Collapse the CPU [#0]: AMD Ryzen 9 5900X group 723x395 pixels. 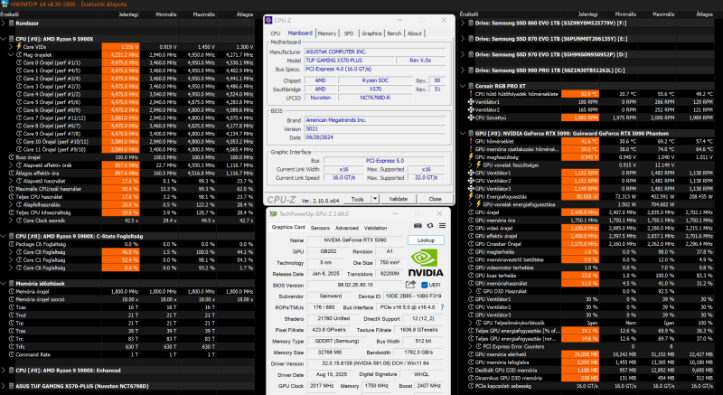[4, 39]
